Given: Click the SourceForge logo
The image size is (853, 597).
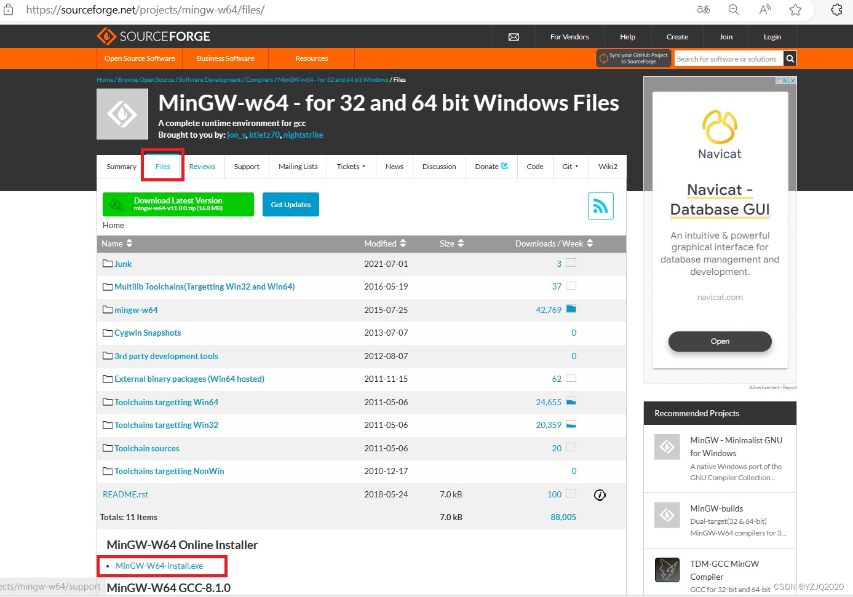Looking at the screenshot, I should pos(153,36).
